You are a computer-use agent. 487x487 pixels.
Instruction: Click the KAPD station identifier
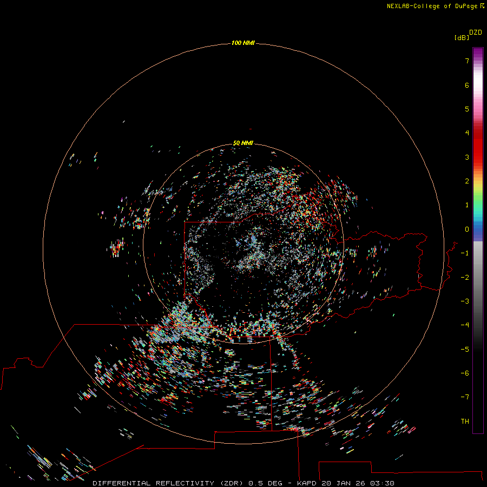pyautogui.click(x=307, y=483)
